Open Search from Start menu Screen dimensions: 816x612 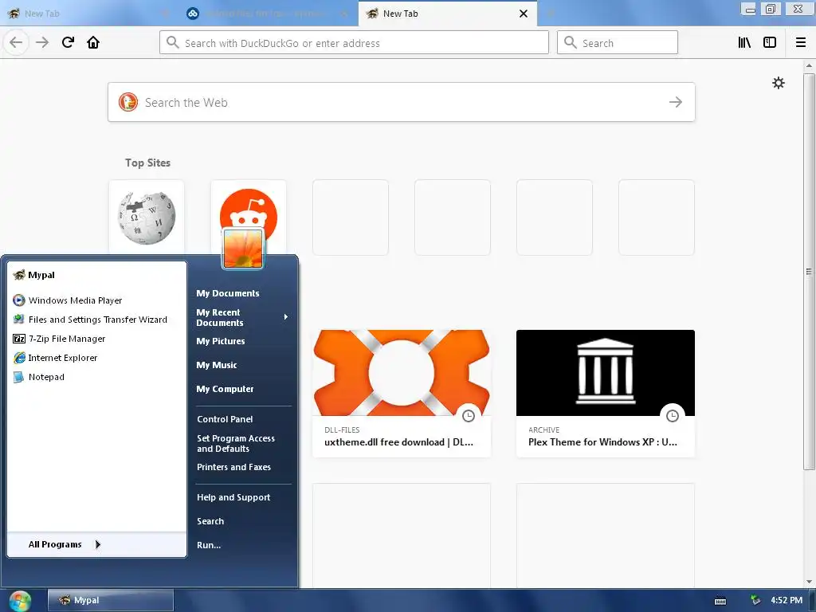click(x=210, y=521)
